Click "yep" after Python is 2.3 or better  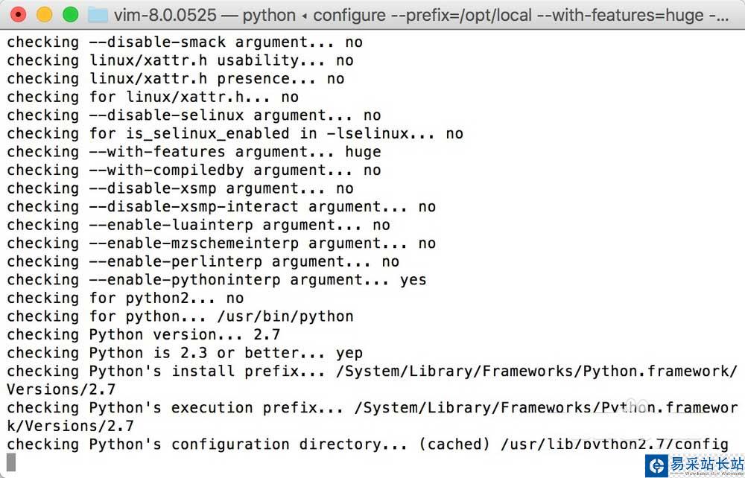(349, 353)
